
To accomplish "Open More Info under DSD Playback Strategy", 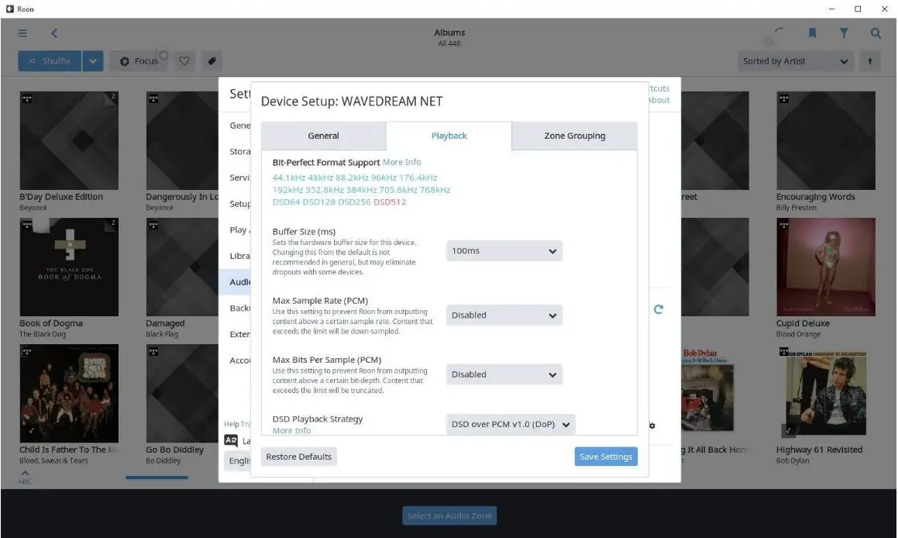I will pos(291,430).
